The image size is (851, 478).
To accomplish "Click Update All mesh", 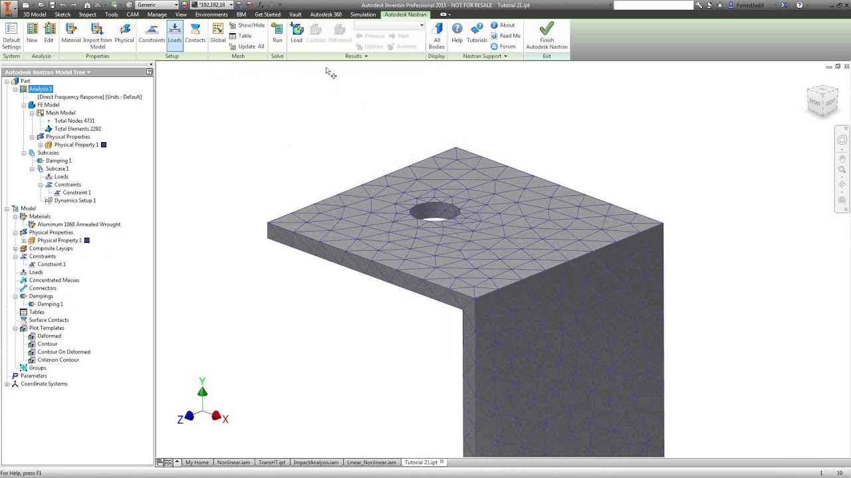I will point(247,46).
